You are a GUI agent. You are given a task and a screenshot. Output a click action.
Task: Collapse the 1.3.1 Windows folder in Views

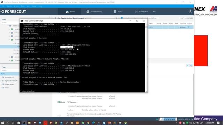(8, 26)
